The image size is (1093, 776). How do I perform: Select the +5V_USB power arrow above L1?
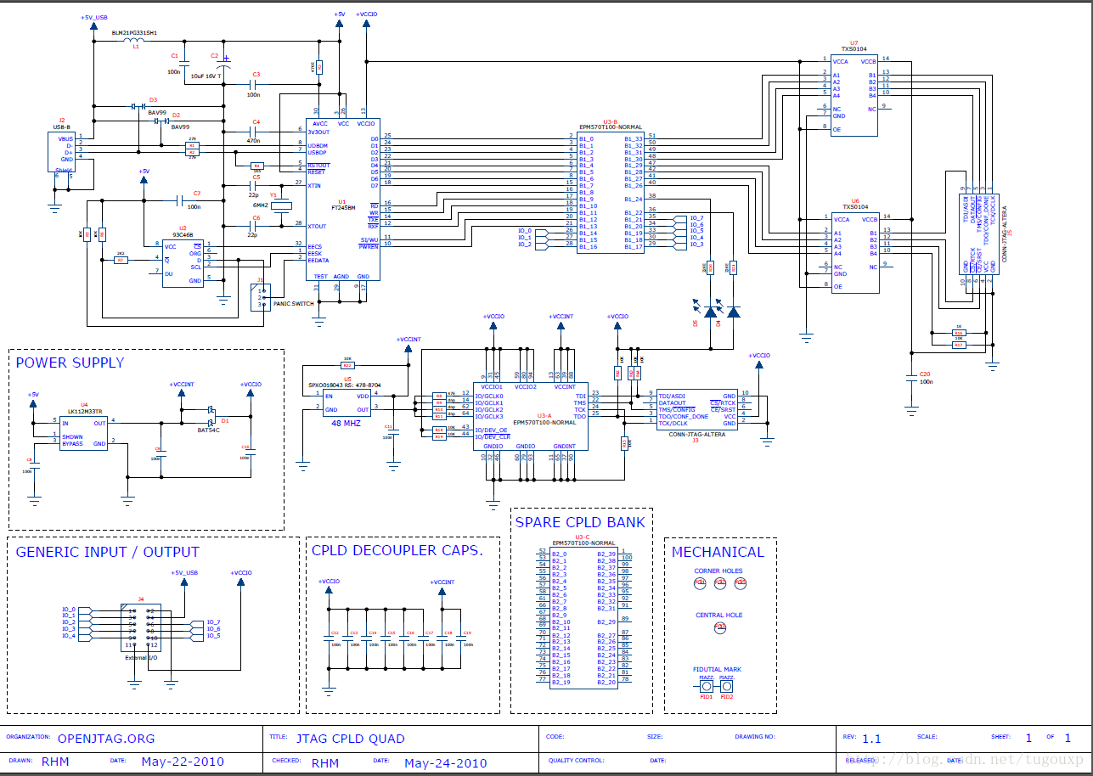pyautogui.click(x=93, y=27)
